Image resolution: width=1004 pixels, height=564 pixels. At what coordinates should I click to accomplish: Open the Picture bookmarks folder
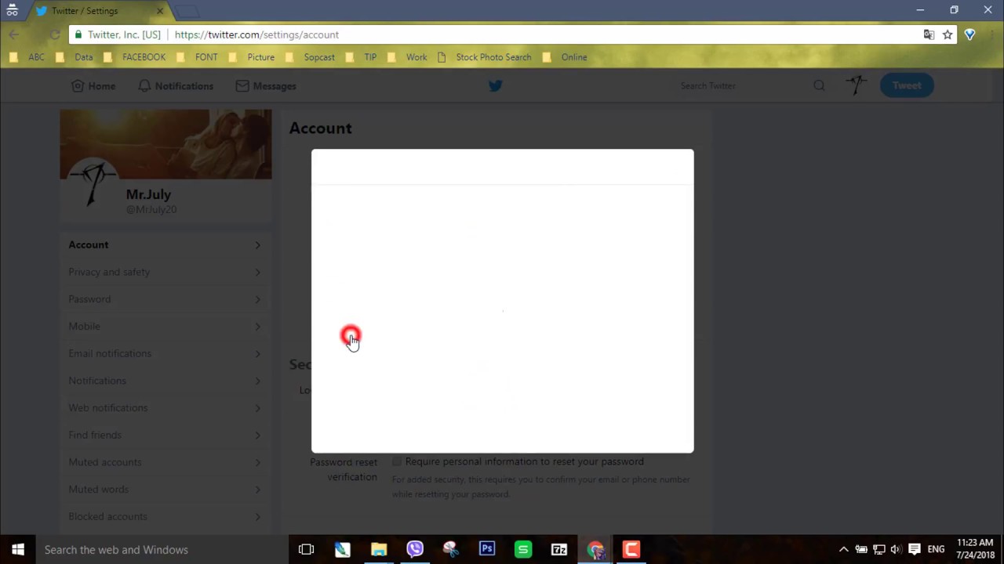tap(251, 57)
